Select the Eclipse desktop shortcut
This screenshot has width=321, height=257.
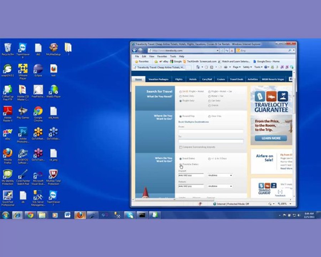pyautogui.click(x=38, y=71)
